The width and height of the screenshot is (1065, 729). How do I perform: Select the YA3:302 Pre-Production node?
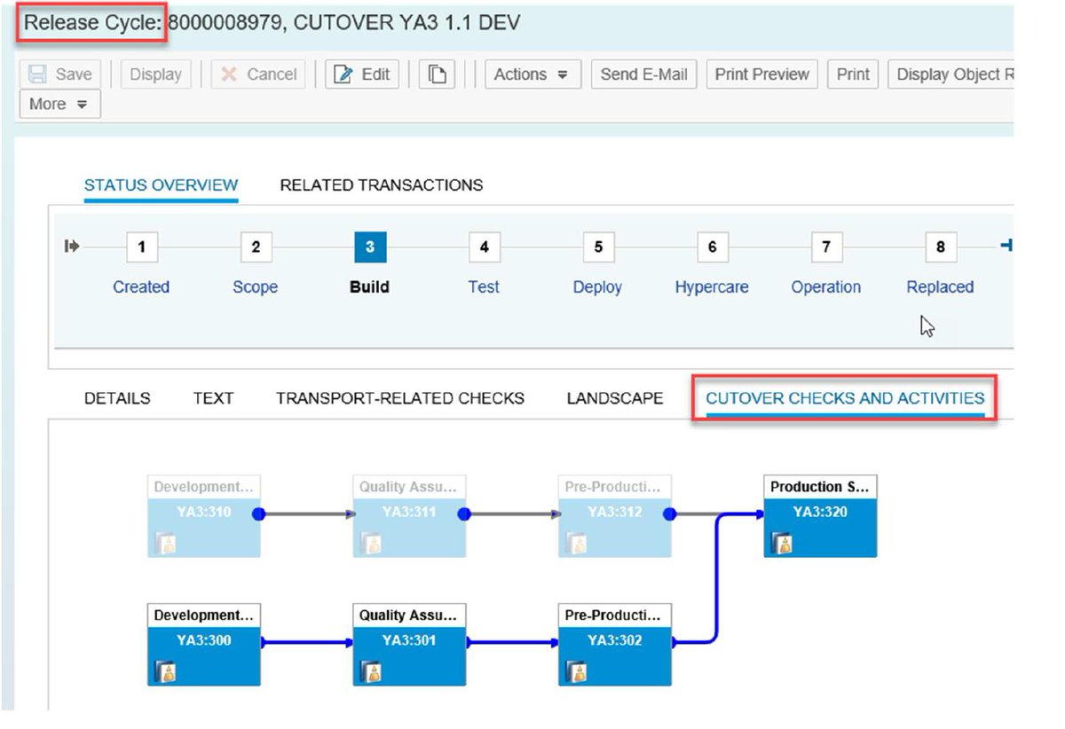615,645
